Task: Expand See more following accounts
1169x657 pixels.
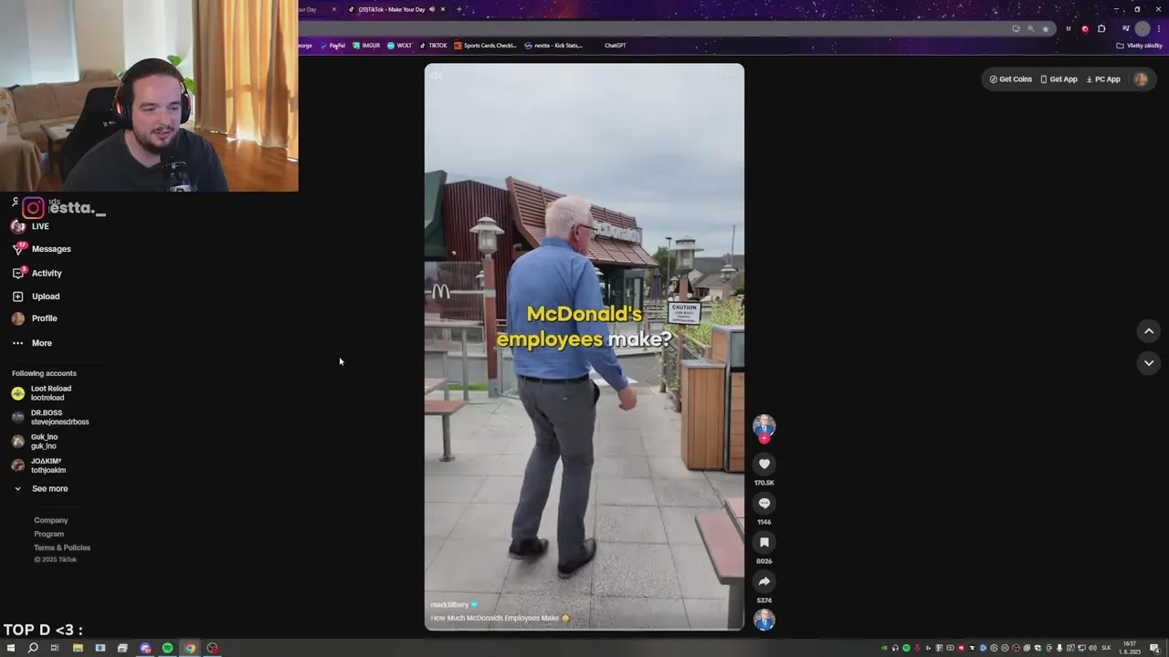Action: click(x=40, y=489)
